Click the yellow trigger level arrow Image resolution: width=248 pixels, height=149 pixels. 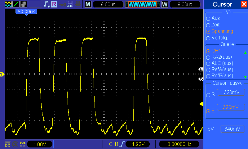pos(201,104)
